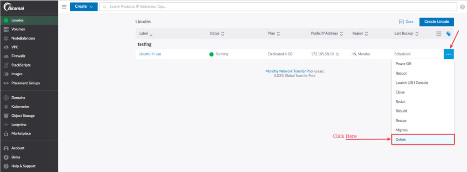Click the Kubernetes sidebar icon

tap(6, 107)
